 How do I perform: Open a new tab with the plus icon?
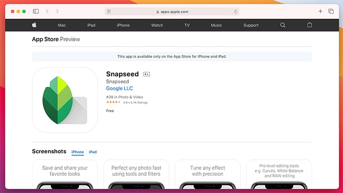pos(320,11)
